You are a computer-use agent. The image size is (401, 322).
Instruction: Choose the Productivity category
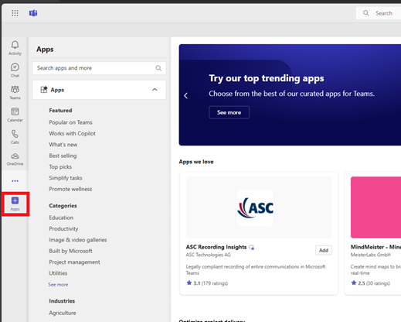click(63, 228)
